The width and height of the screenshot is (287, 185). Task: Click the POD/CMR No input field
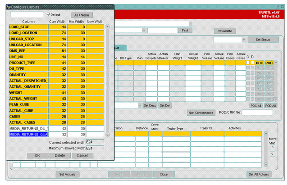tap(257, 113)
